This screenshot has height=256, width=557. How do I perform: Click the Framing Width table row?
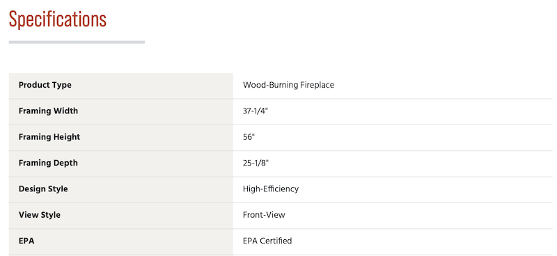[x=281, y=111]
